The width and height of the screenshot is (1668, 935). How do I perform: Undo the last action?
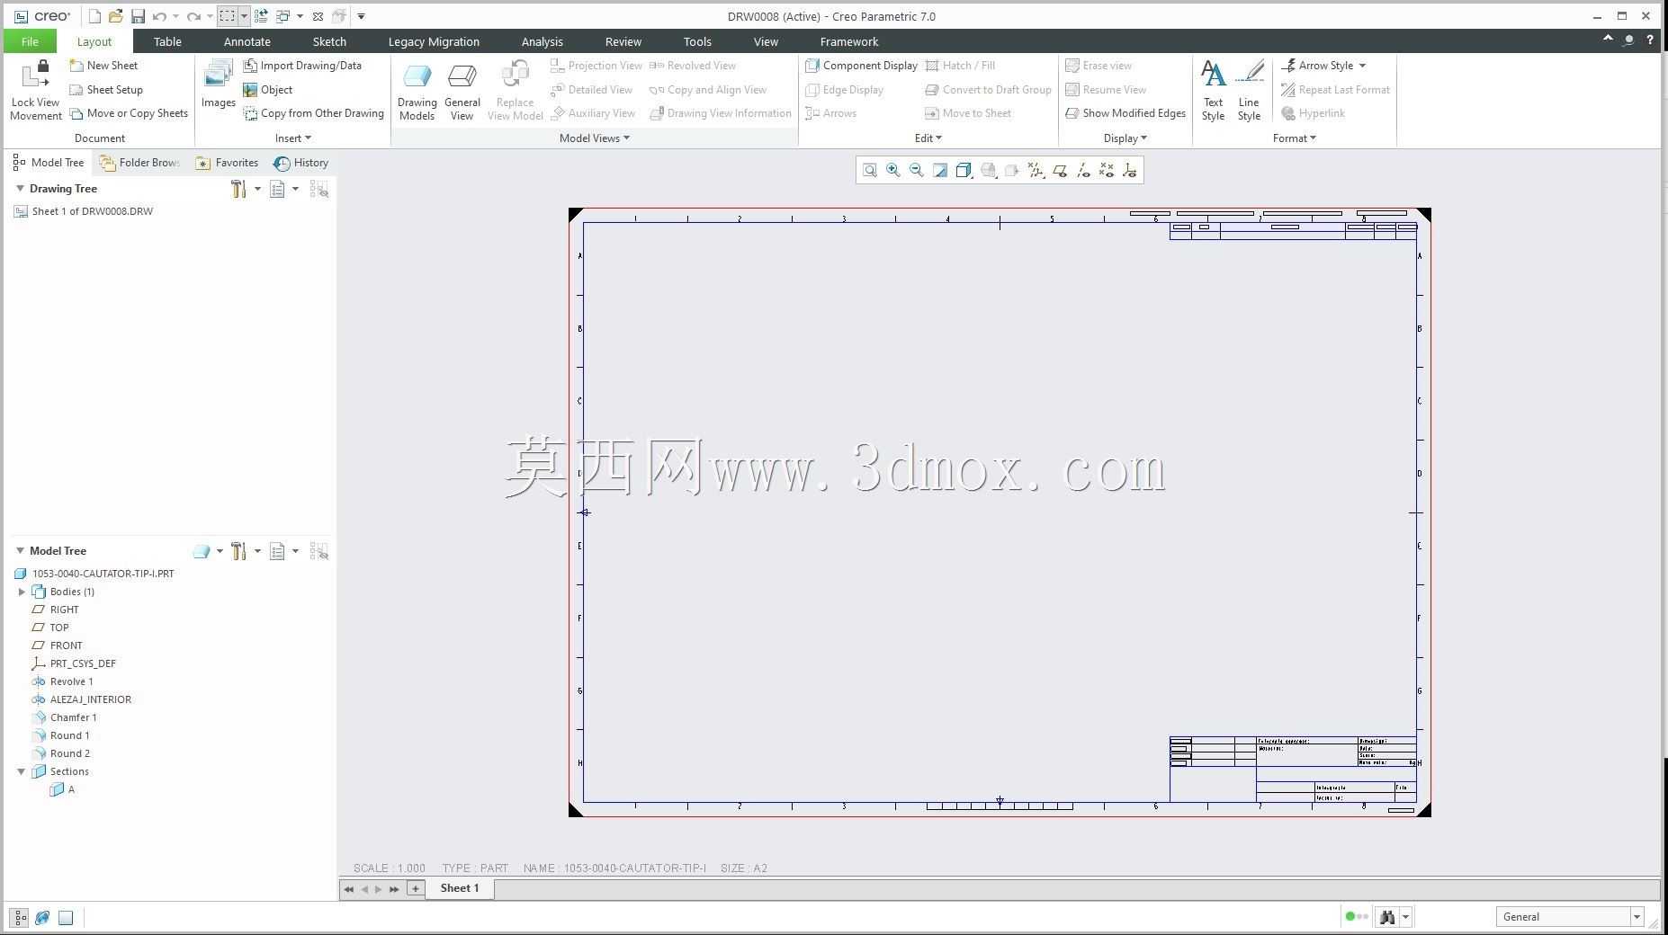point(159,16)
